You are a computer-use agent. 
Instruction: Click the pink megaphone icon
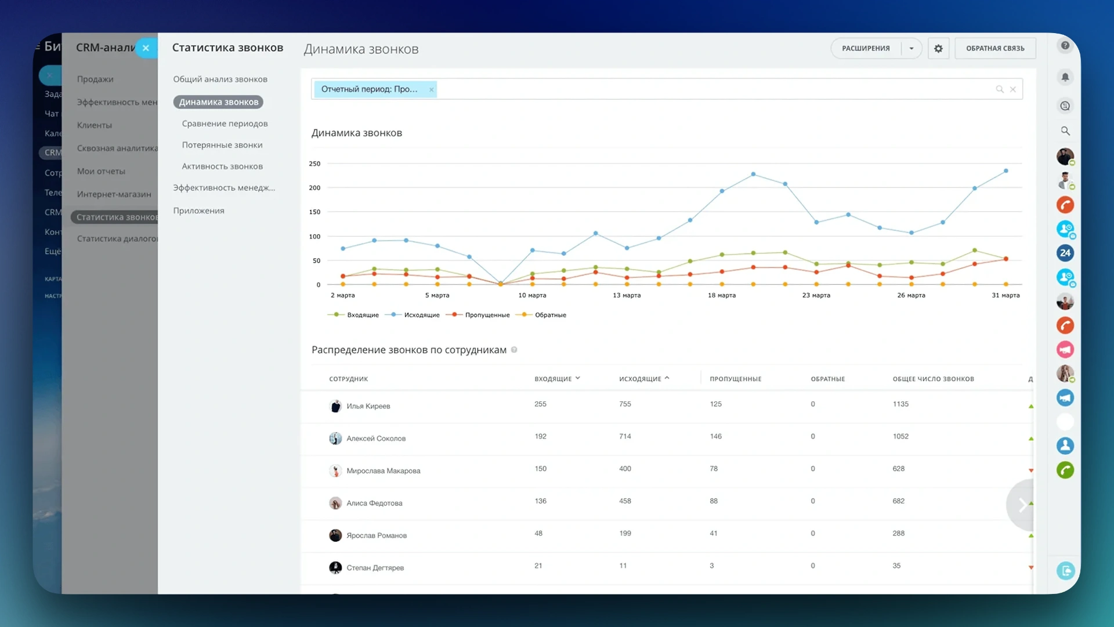1065,350
